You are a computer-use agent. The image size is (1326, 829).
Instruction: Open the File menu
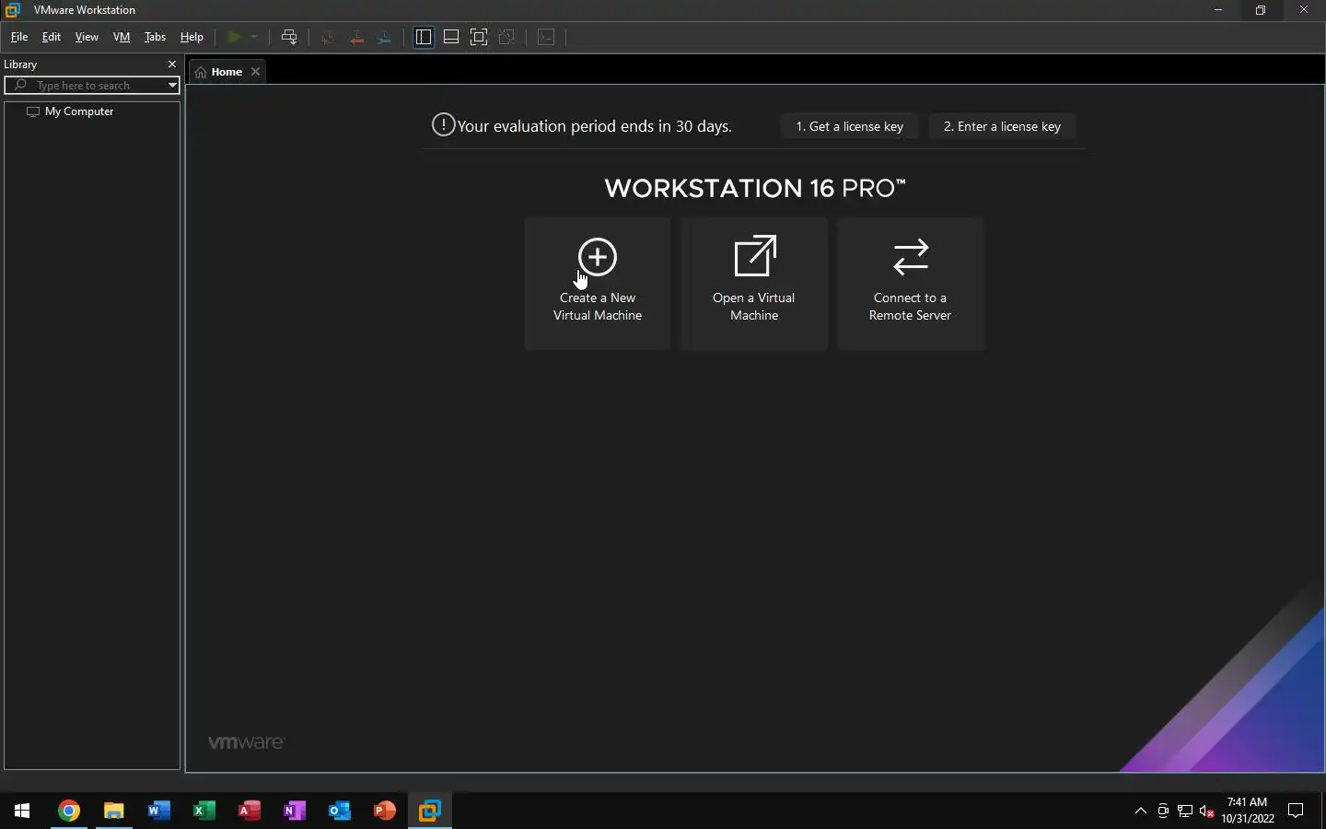[x=19, y=37]
